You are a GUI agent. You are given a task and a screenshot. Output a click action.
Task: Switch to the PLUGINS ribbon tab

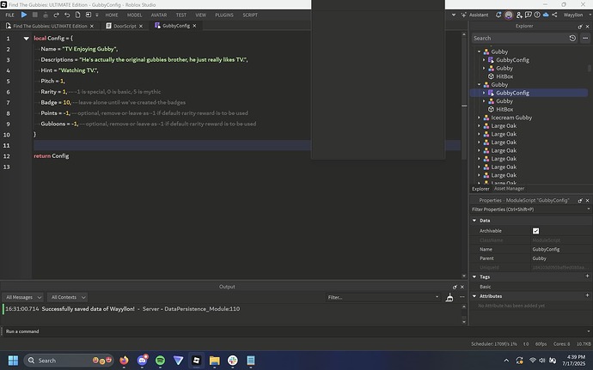[x=224, y=15]
